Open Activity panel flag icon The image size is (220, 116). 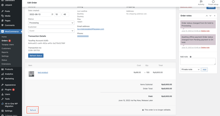click(201, 2)
